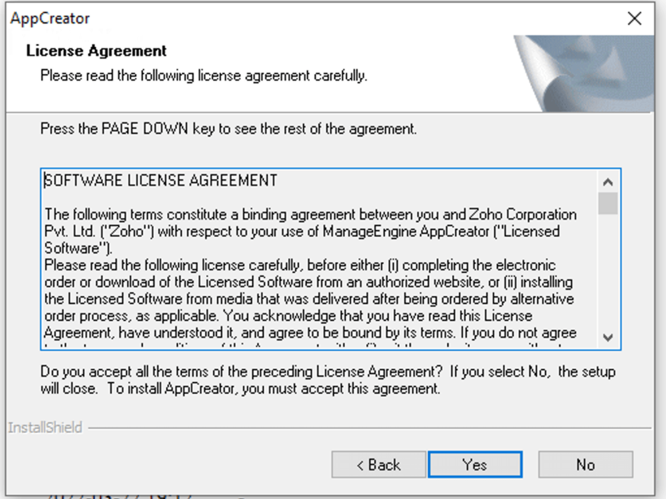Close the AppCreator setup window
Viewport: 666px width, 499px height.
pos(634,18)
